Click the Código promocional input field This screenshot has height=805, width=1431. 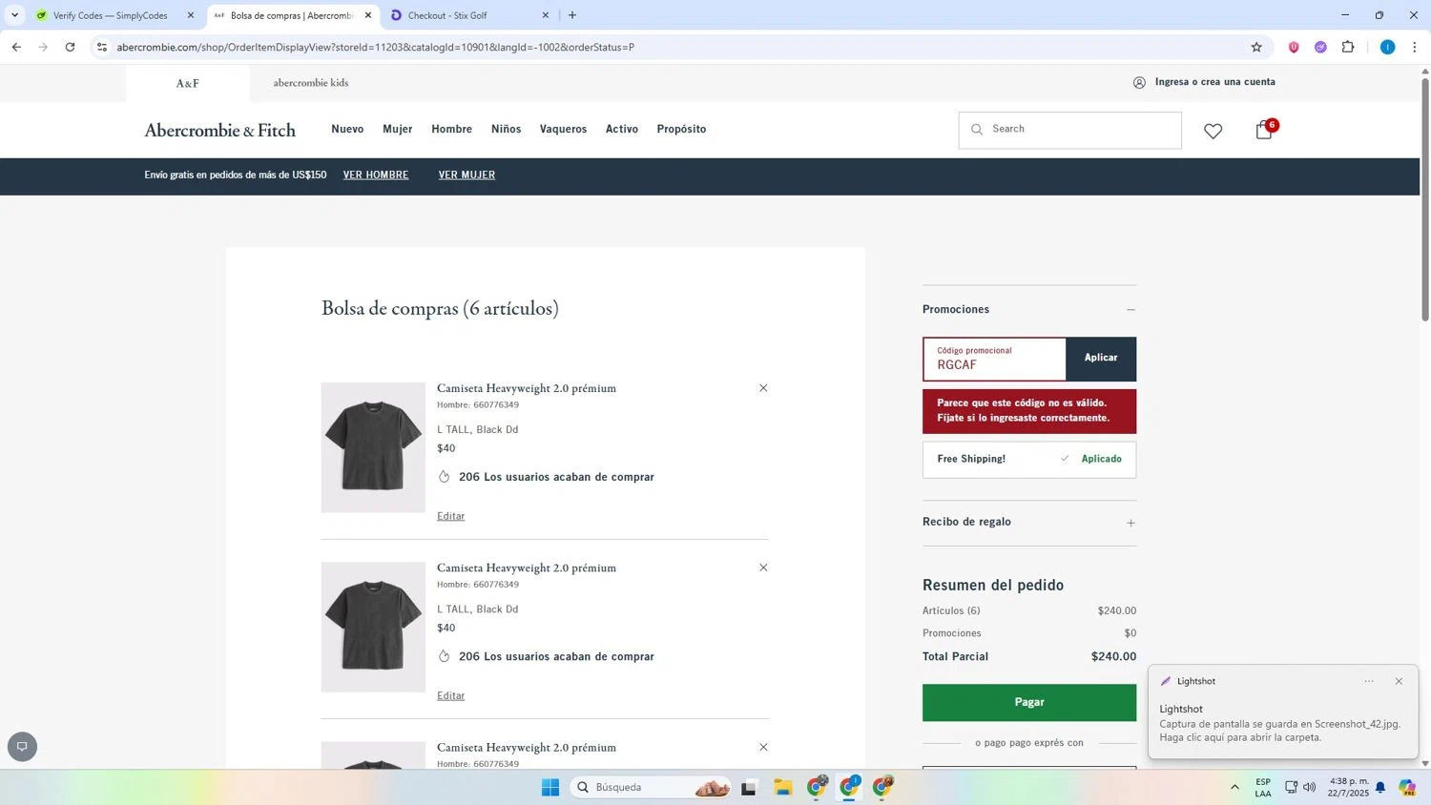coord(994,359)
